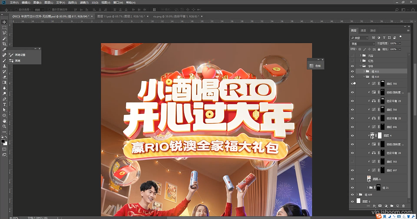Collapse the 字体 group
The width and height of the screenshot is (417, 219).
pos(360,66)
